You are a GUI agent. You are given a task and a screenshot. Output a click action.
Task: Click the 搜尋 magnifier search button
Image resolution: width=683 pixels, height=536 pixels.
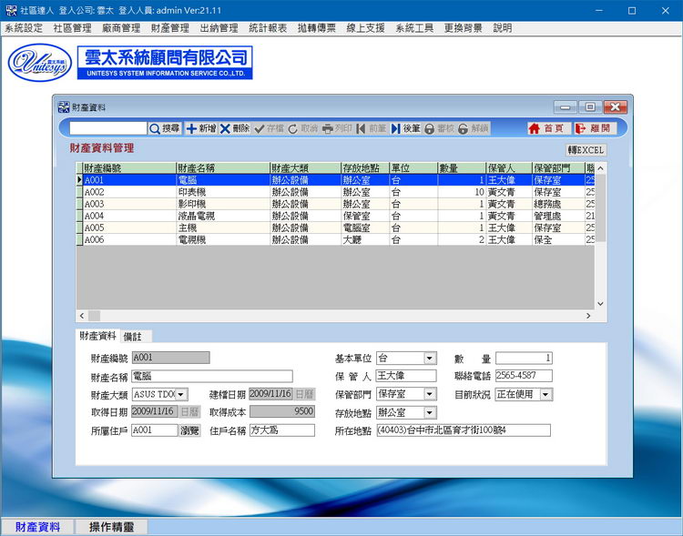[x=165, y=129]
